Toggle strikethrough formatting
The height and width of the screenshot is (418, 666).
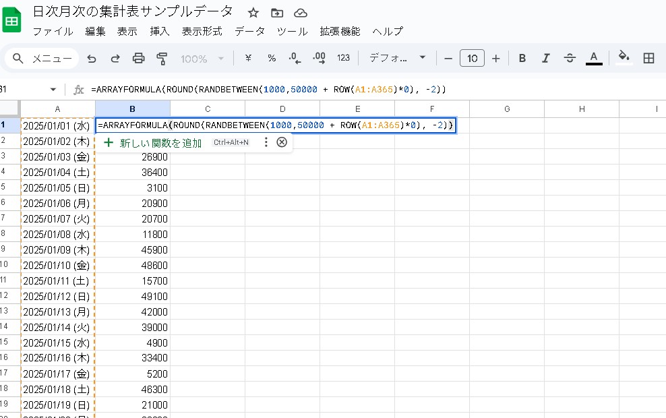coord(570,59)
